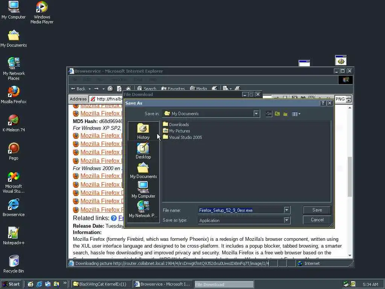The image size is (385, 289).
Task: Expand the Back button history dropdown arrow
Action: pyautogui.click(x=89, y=89)
